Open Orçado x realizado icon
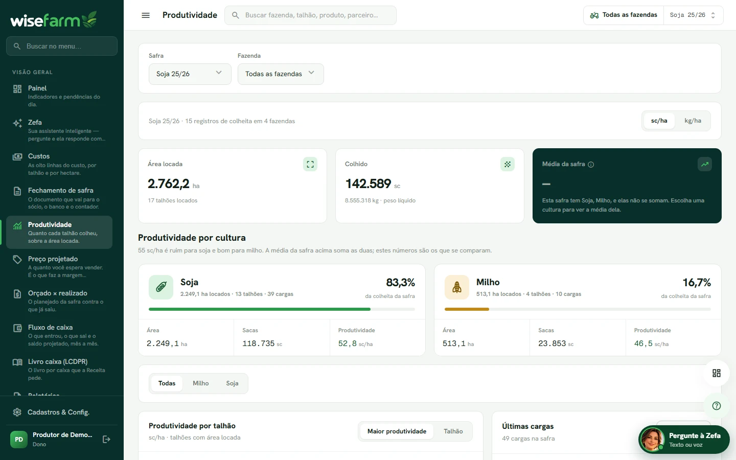 point(17,294)
